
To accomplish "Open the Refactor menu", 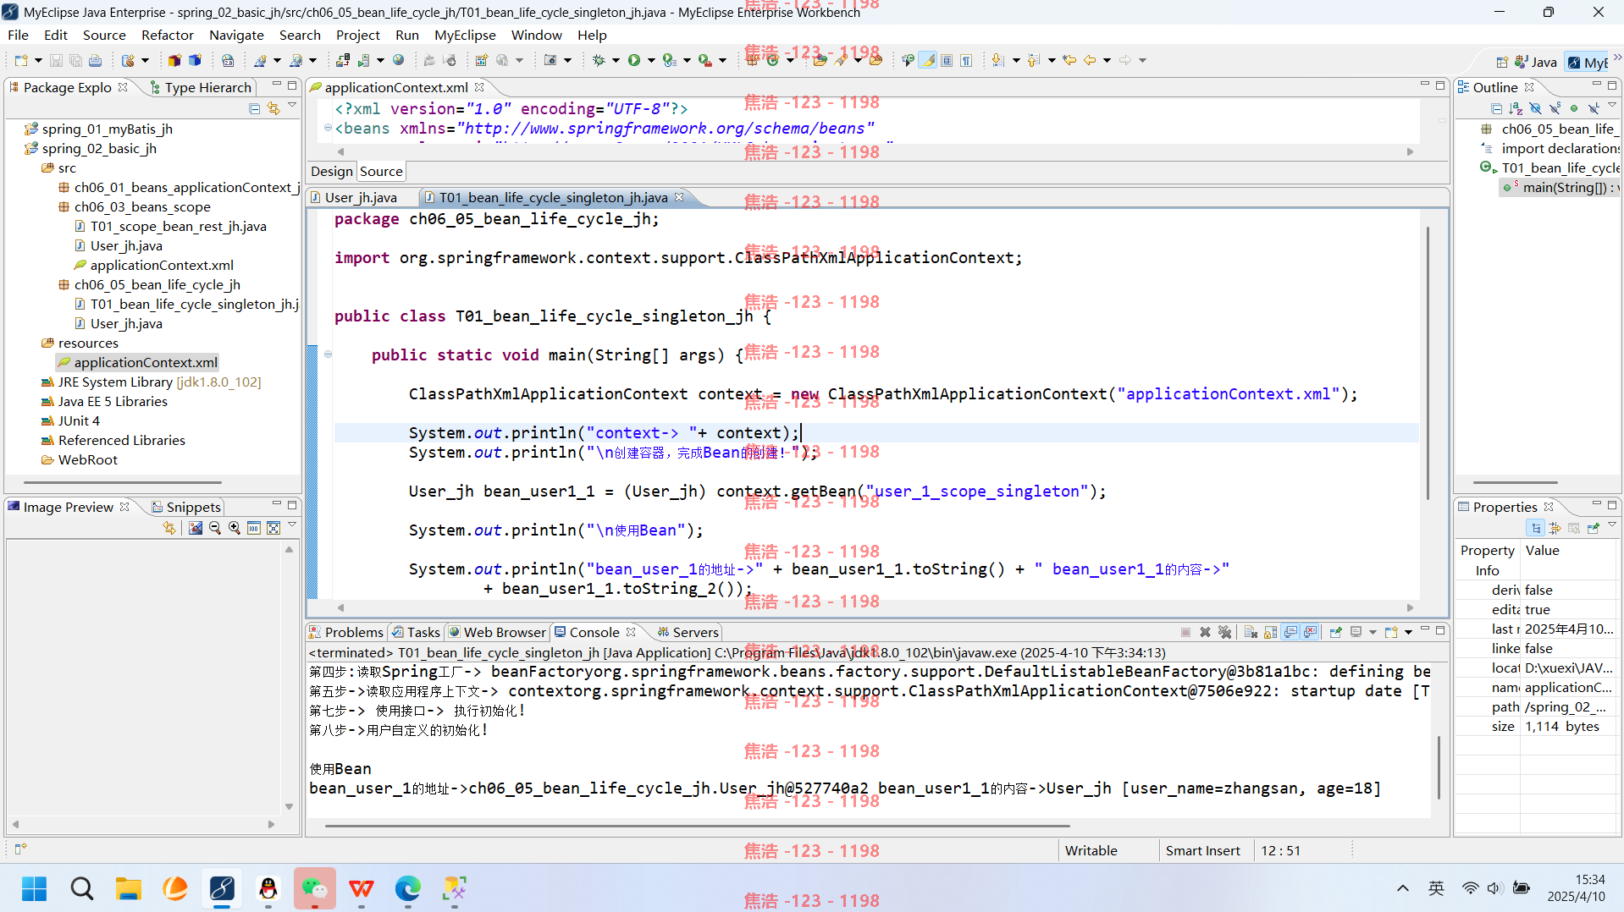I will (168, 35).
